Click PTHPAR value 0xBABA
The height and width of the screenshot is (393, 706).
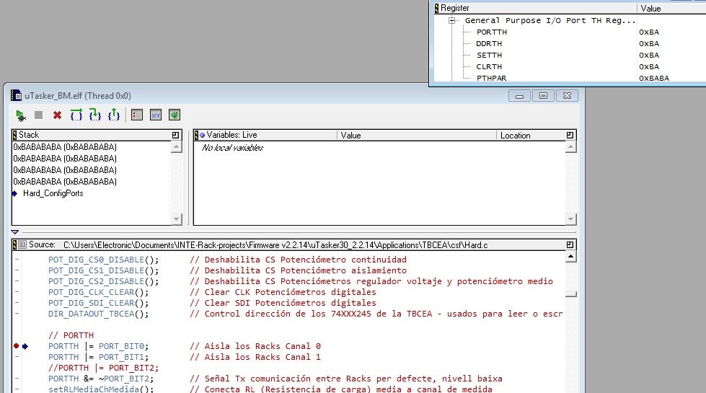pos(654,78)
